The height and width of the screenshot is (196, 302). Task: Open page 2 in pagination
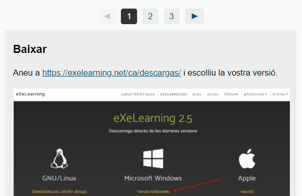[x=150, y=16]
